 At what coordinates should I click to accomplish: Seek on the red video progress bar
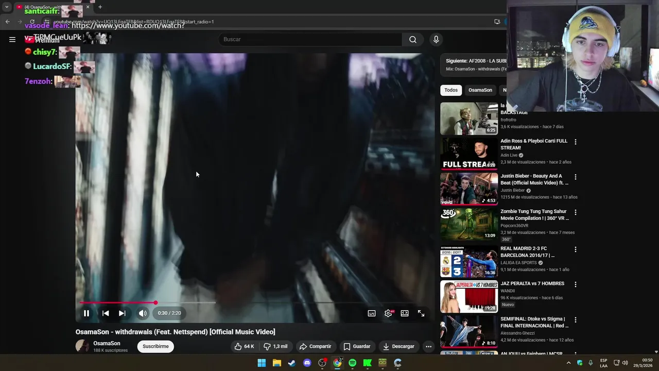point(255,303)
